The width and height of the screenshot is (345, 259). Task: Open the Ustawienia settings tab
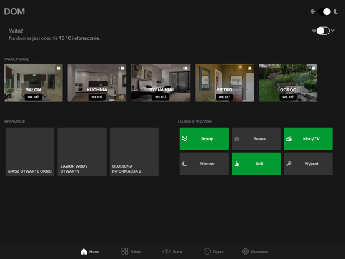pyautogui.click(x=255, y=251)
